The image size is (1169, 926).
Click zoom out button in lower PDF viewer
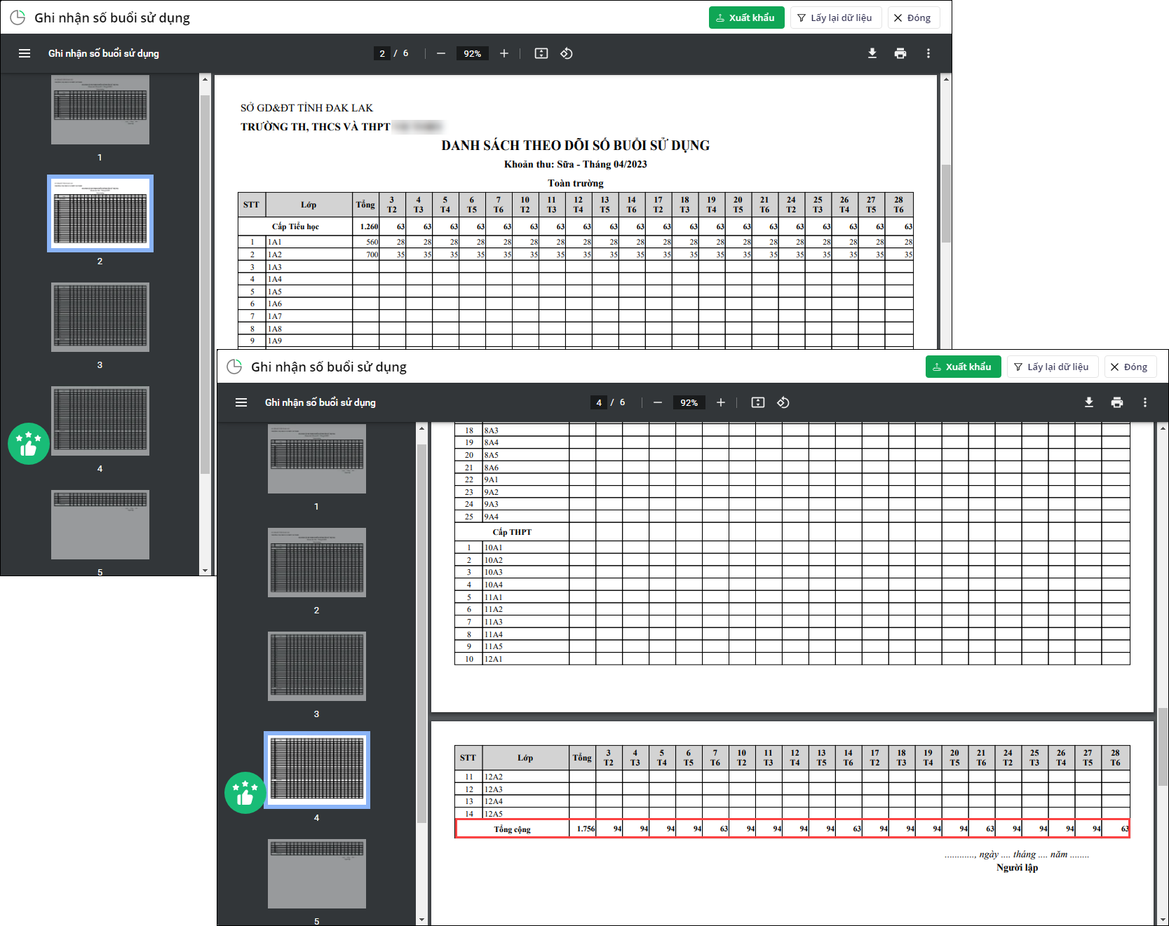point(657,402)
